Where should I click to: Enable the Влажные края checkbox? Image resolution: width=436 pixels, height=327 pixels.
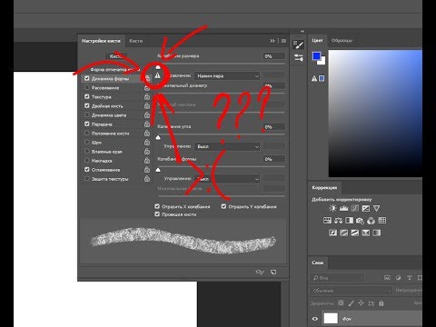[87, 151]
